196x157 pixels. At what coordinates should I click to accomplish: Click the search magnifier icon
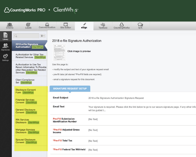coord(16,36)
